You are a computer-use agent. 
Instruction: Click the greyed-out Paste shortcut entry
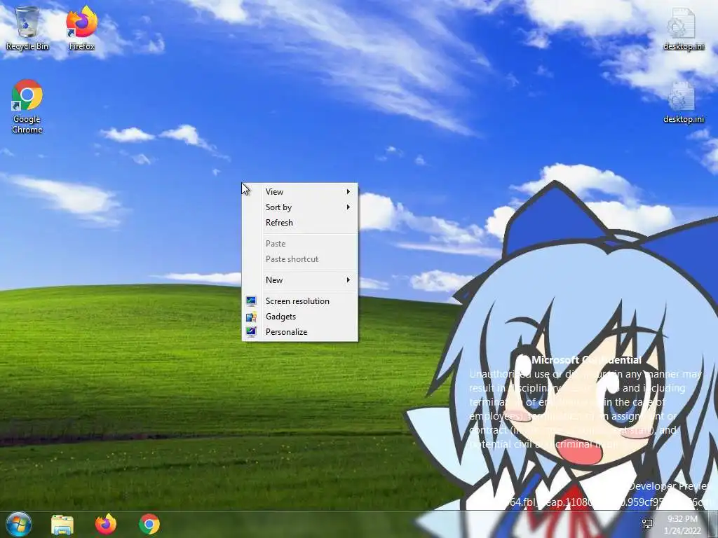[x=300, y=259]
